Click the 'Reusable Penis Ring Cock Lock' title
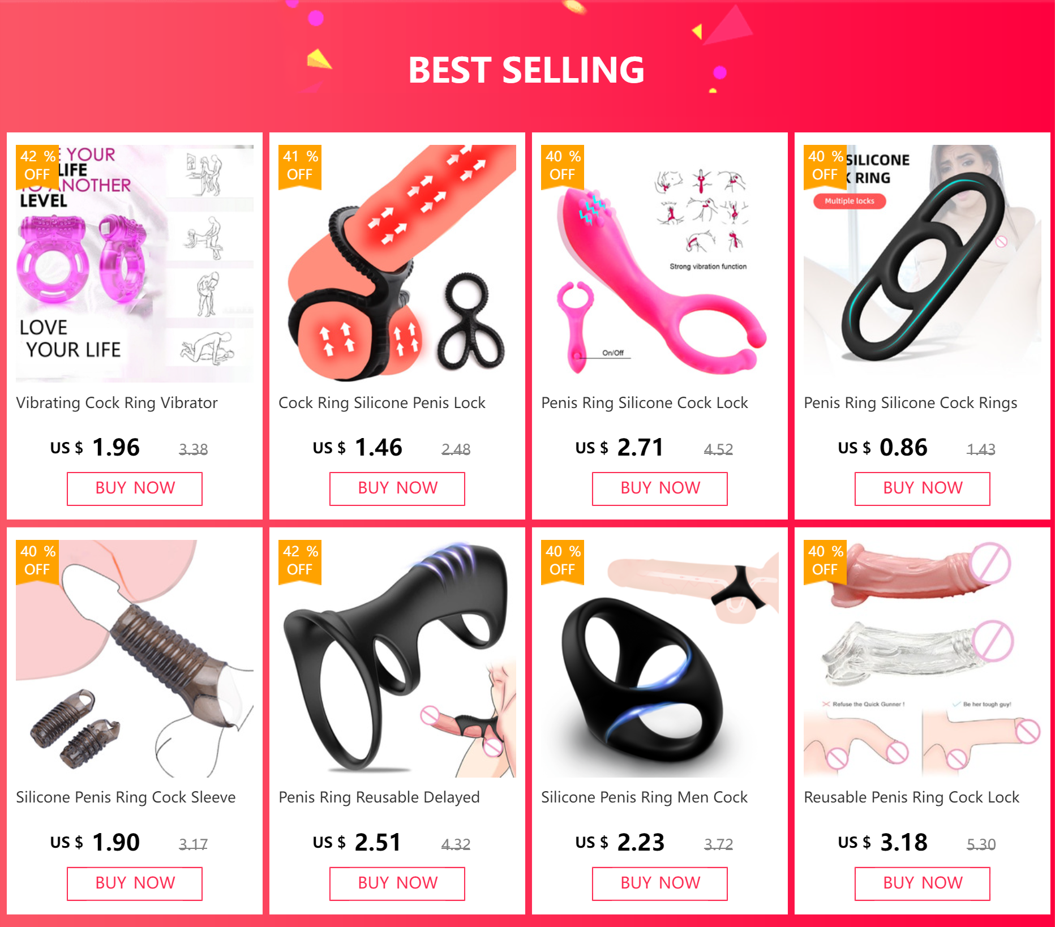The width and height of the screenshot is (1055, 927). [911, 797]
